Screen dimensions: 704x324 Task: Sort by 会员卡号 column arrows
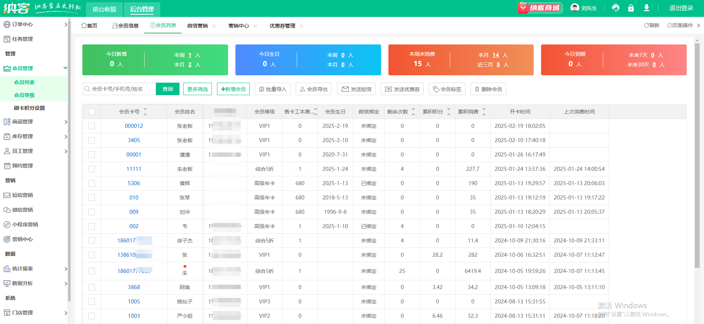[145, 112]
